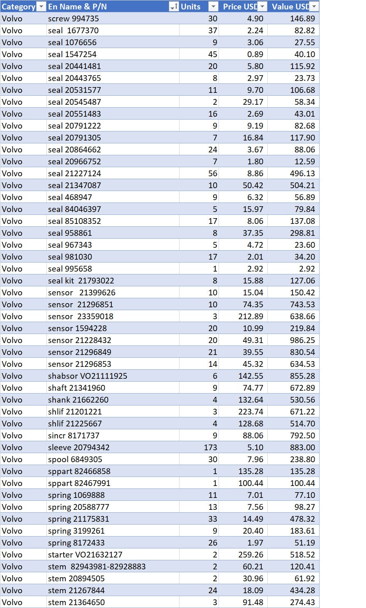Click the cell 'spool 6849305'
Image resolution: width=366 pixels, height=608 pixels.
(113, 459)
